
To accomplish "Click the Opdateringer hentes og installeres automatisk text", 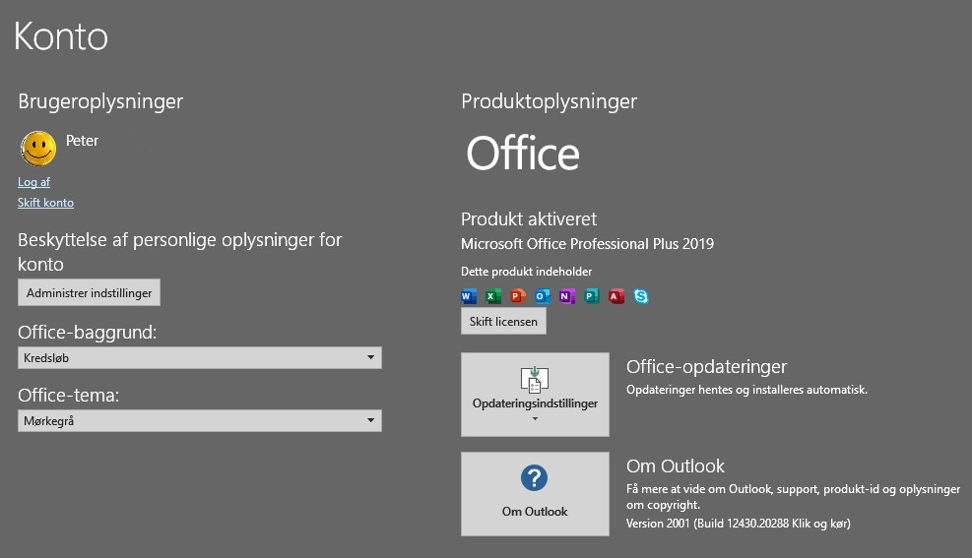I will point(747,390).
